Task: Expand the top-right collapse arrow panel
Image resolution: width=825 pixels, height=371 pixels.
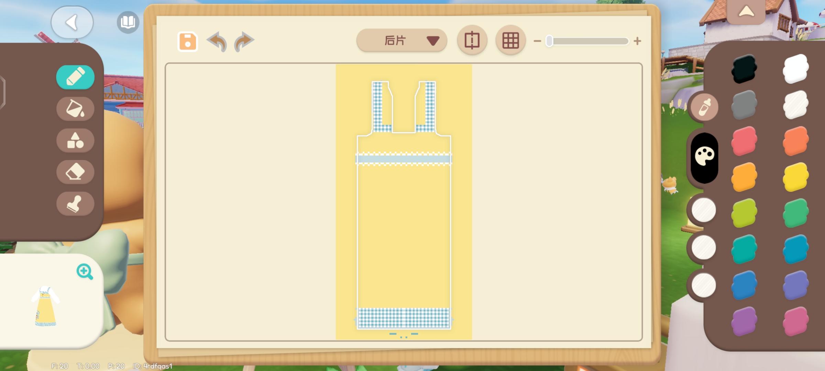Action: click(x=746, y=12)
